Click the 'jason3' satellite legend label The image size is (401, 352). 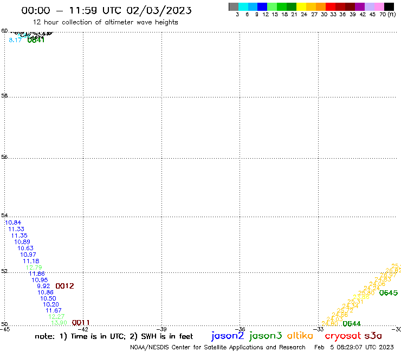pyautogui.click(x=266, y=336)
